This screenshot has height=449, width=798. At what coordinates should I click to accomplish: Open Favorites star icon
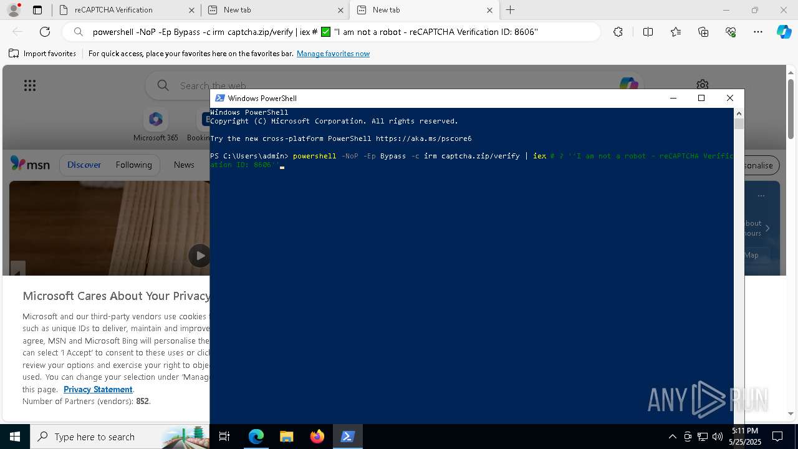(676, 32)
